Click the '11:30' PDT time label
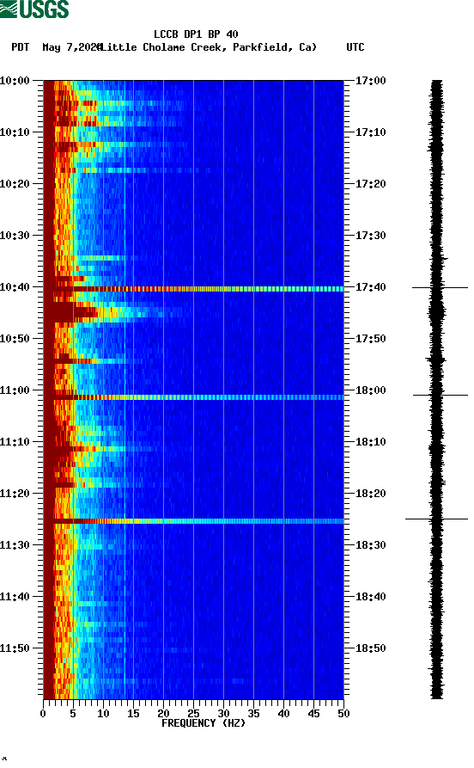474x768 pixels. click(x=15, y=545)
